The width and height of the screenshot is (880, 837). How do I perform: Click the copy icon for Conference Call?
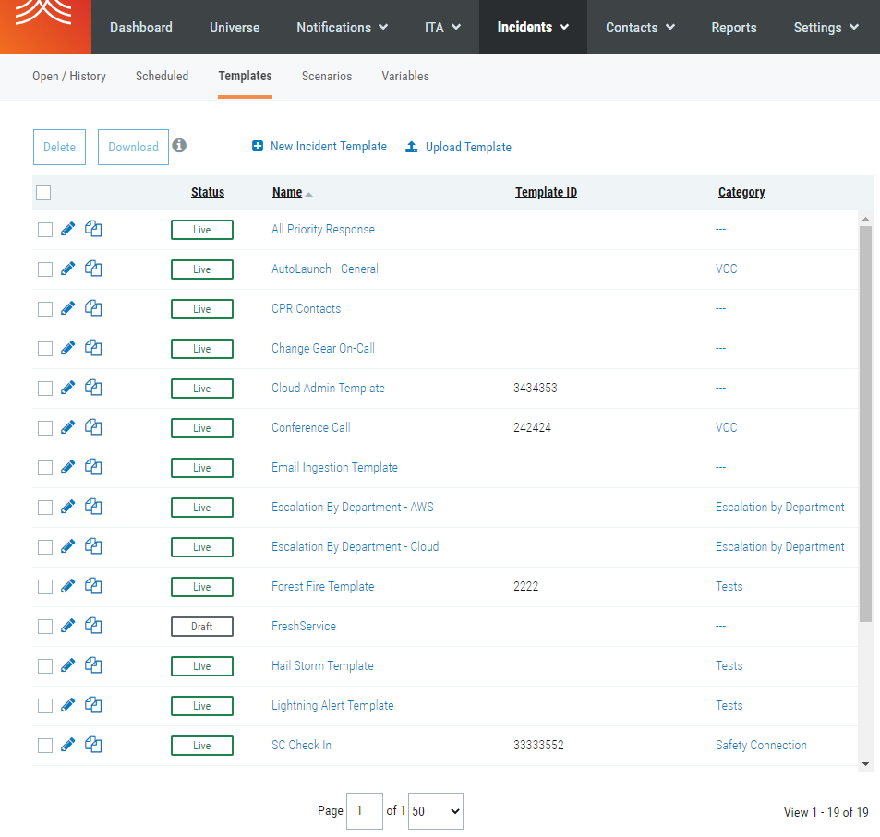click(x=93, y=427)
